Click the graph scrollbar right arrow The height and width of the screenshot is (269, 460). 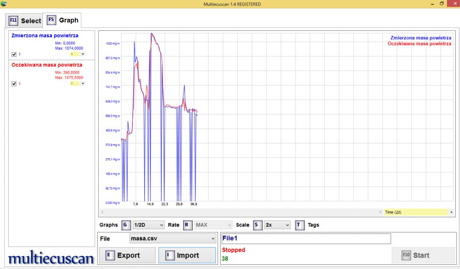[380, 212]
